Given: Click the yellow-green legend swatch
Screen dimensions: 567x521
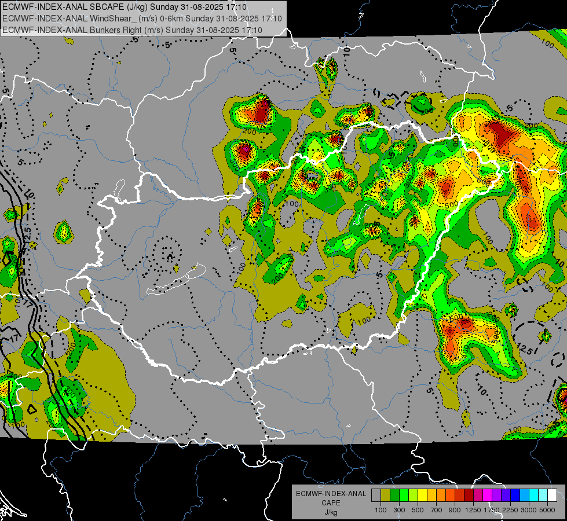Looking at the screenshot, I should tap(413, 496).
